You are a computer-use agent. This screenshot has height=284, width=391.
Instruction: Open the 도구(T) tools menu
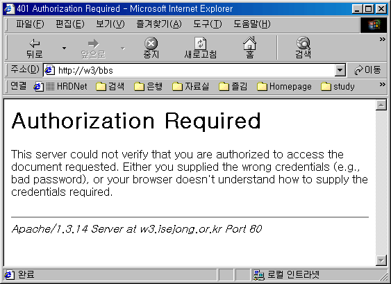pyautogui.click(x=208, y=24)
